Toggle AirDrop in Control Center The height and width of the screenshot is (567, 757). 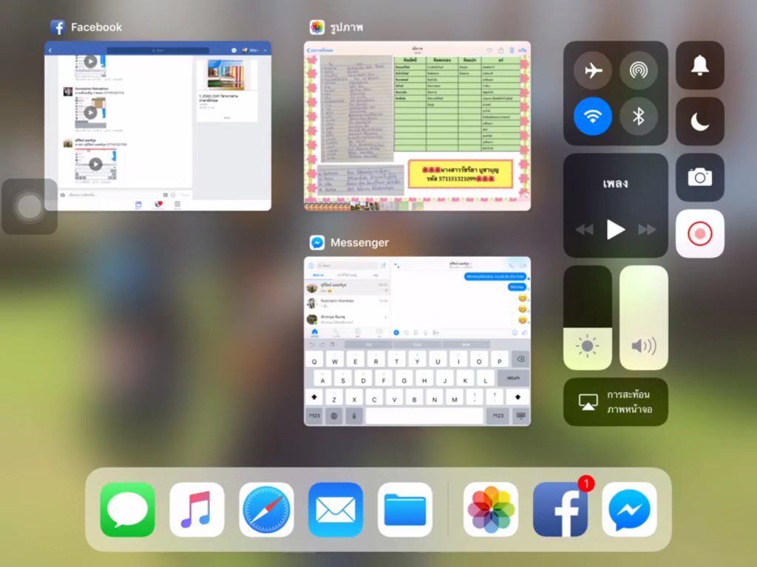pyautogui.click(x=639, y=71)
